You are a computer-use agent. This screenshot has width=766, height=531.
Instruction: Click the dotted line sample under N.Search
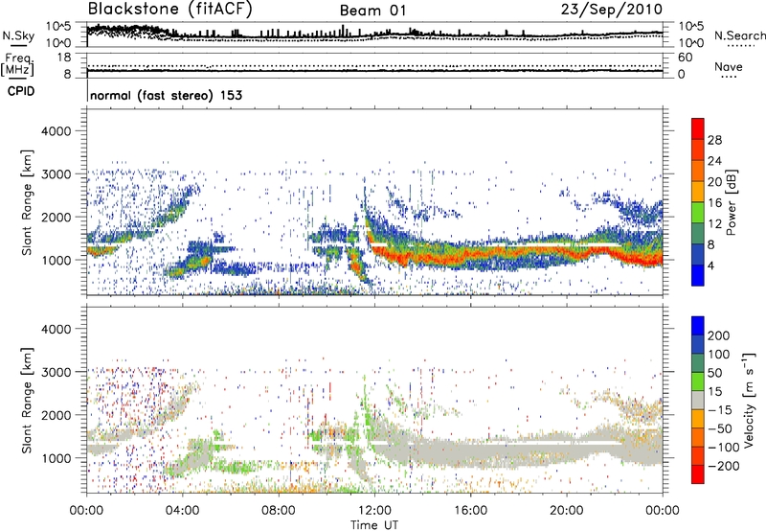(741, 46)
